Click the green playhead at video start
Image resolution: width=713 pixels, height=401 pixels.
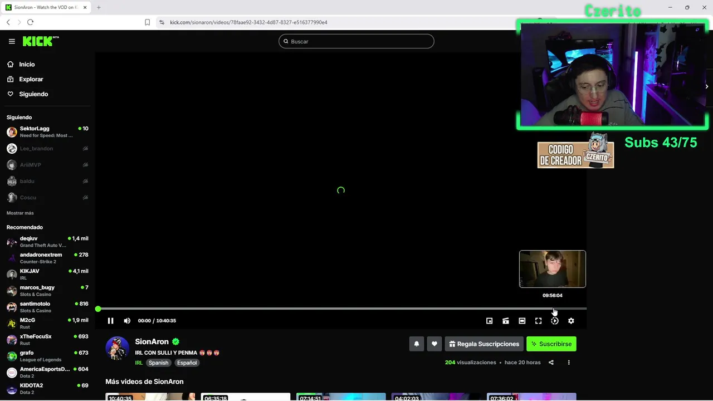(98, 309)
